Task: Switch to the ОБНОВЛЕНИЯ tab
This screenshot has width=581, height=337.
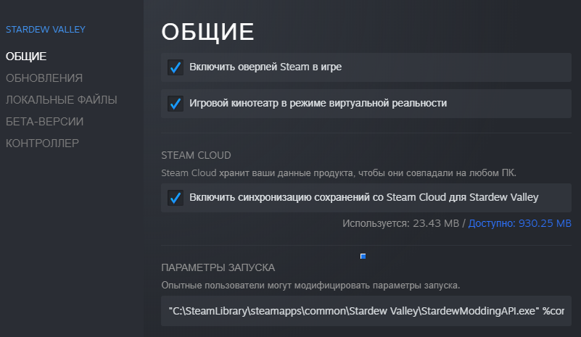Action: (44, 78)
